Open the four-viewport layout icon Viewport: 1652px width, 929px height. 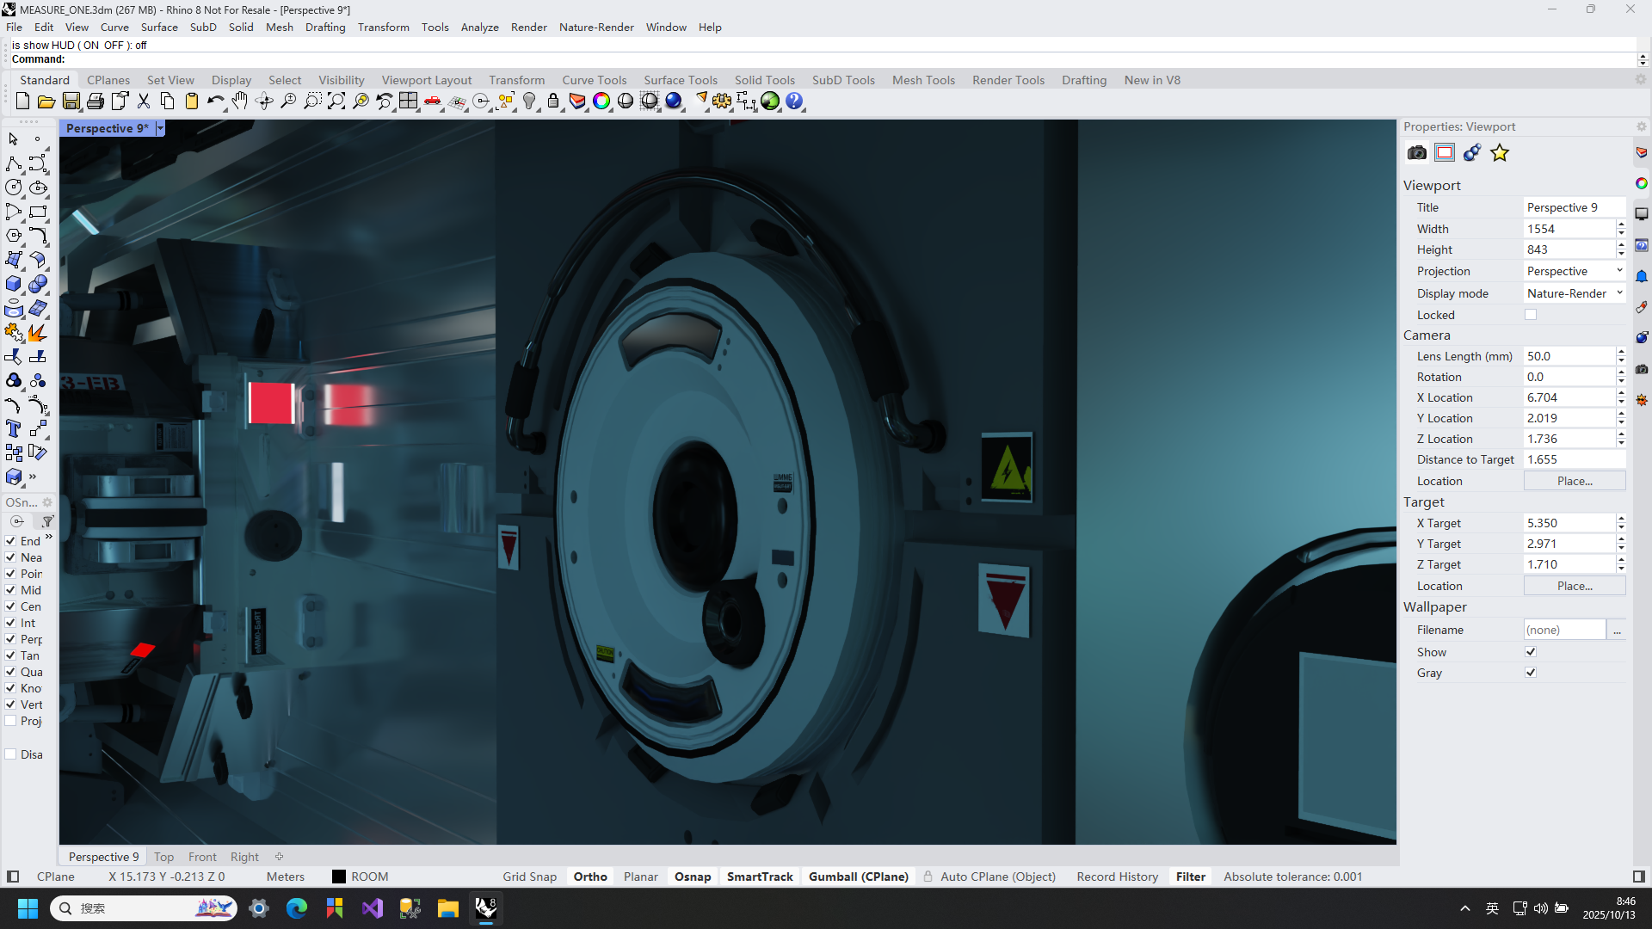point(408,102)
